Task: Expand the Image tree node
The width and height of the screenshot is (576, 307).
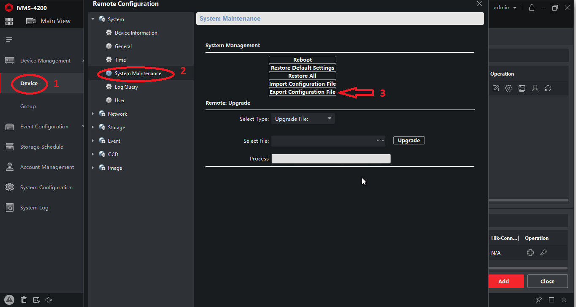Action: click(93, 168)
